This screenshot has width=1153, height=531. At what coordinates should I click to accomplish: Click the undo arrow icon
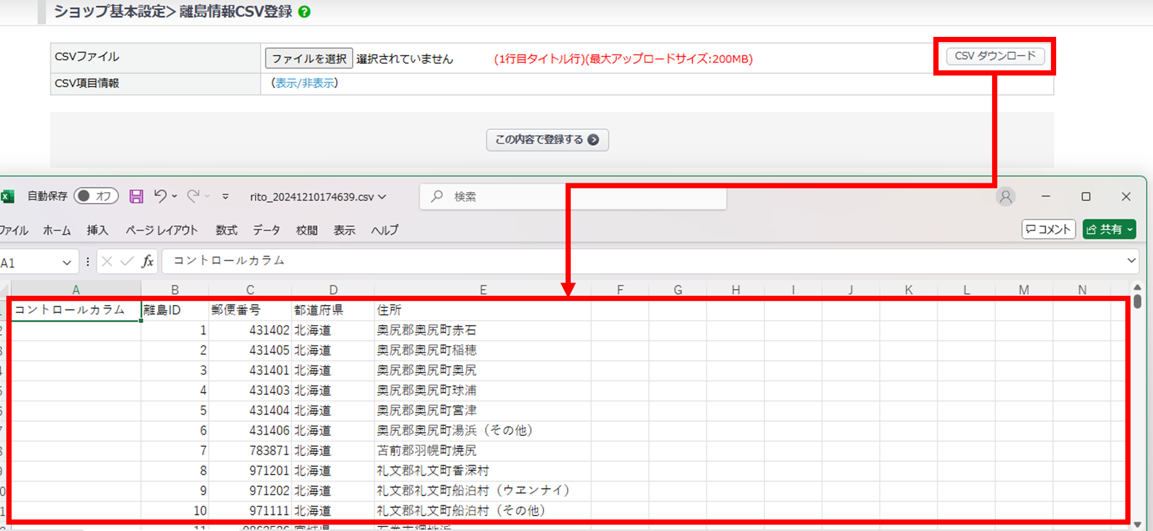[x=160, y=196]
